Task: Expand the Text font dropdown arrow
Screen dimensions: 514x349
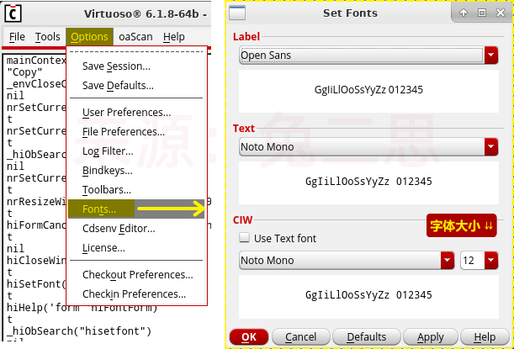Action: (x=490, y=147)
